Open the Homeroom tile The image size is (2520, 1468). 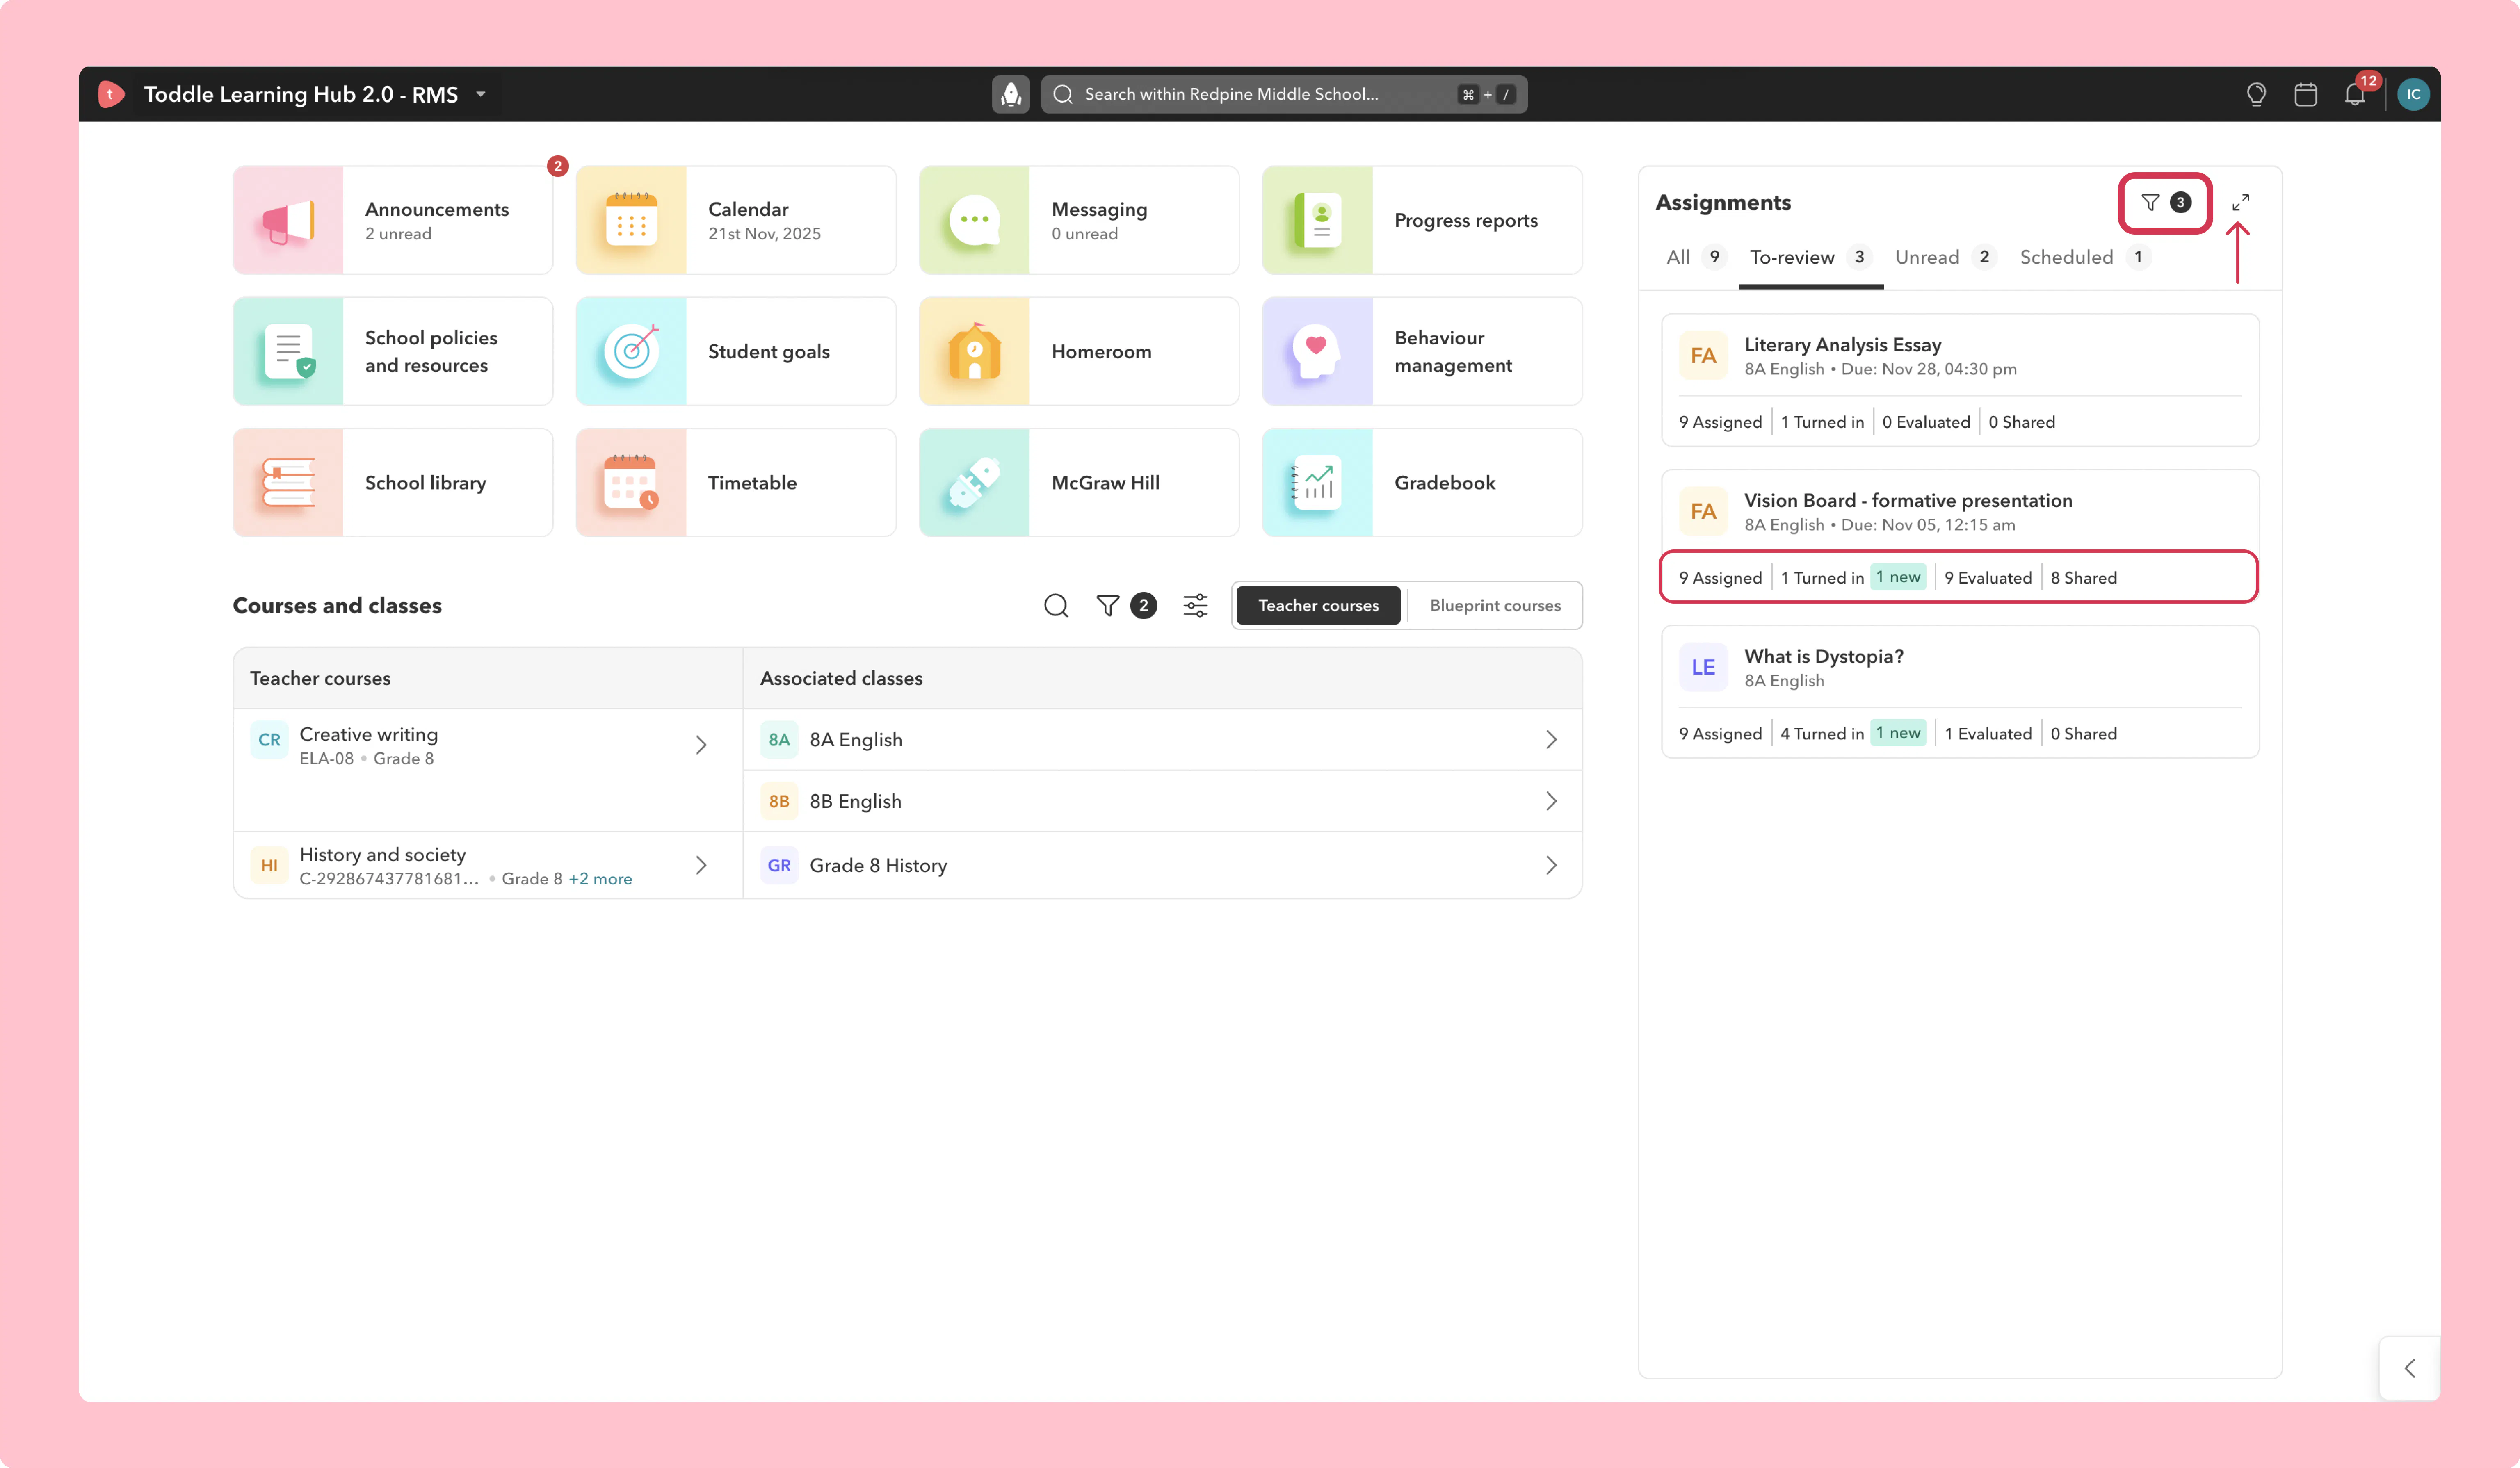(x=1079, y=351)
